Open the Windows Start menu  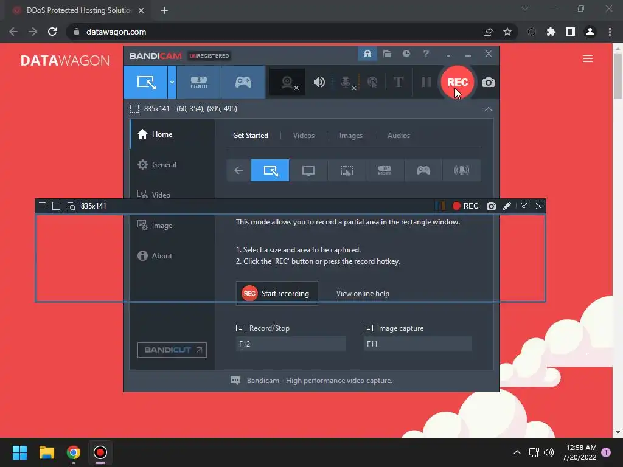(x=19, y=452)
